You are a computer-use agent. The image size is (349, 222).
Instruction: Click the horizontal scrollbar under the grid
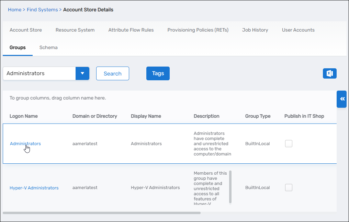point(101,213)
